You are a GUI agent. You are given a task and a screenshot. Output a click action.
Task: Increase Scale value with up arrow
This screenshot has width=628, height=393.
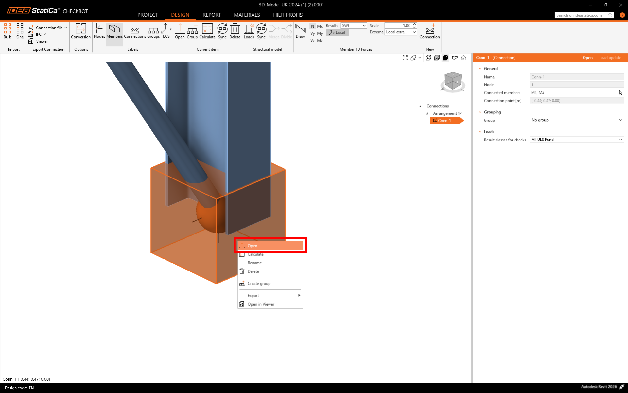(x=414, y=24)
